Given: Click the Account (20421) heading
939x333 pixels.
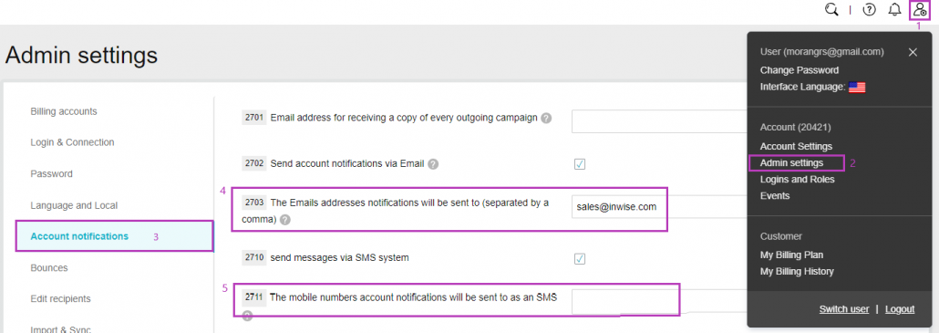Looking at the screenshot, I should coord(795,127).
